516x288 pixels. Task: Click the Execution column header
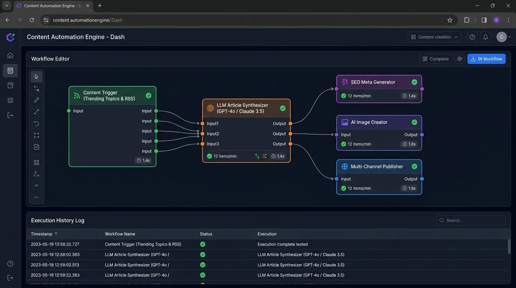[x=267, y=234]
